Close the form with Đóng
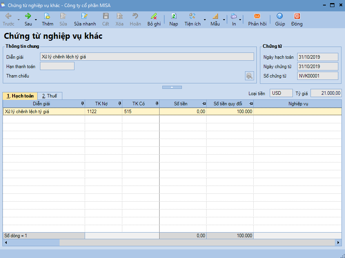Viewport: 345px width, 258px height. pyautogui.click(x=297, y=20)
